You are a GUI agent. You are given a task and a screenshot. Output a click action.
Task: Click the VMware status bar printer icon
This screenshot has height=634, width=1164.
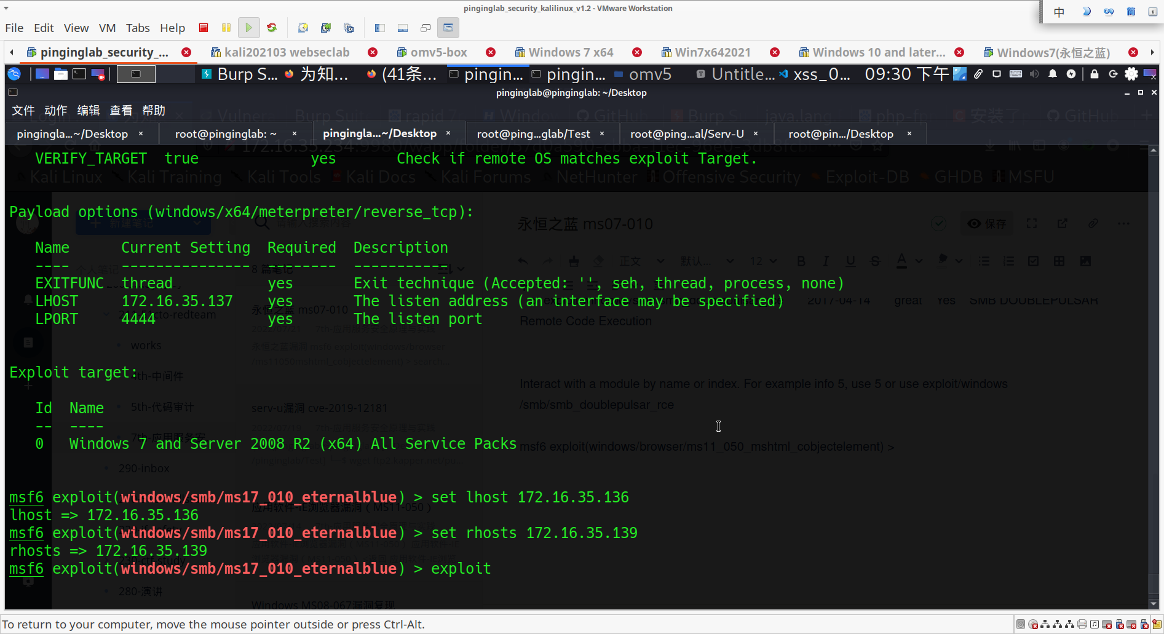click(1082, 625)
